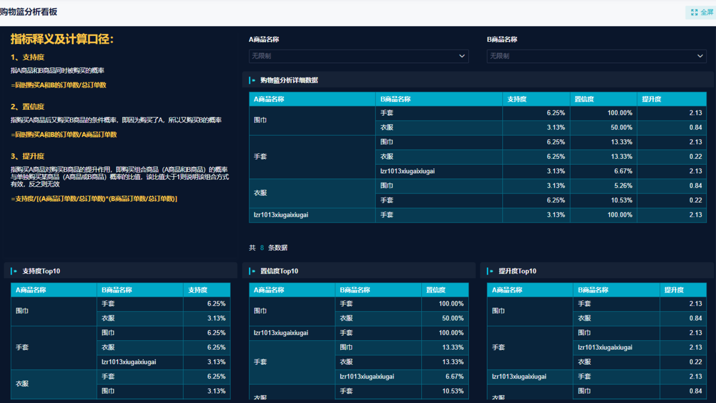Sort by 置信度 header in the detail table
This screenshot has height=403, width=716.
pyautogui.click(x=584, y=99)
